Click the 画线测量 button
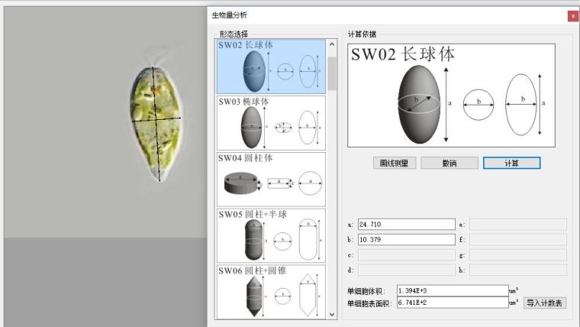The width and height of the screenshot is (580, 327). pyautogui.click(x=394, y=163)
